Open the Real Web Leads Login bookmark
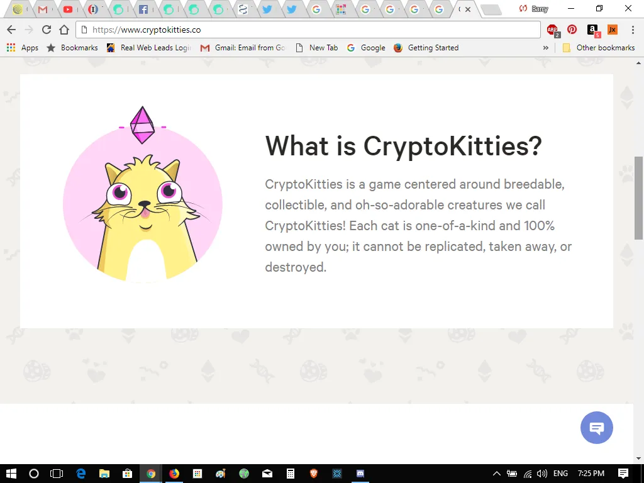Image resolution: width=644 pixels, height=483 pixels. pyautogui.click(x=148, y=48)
